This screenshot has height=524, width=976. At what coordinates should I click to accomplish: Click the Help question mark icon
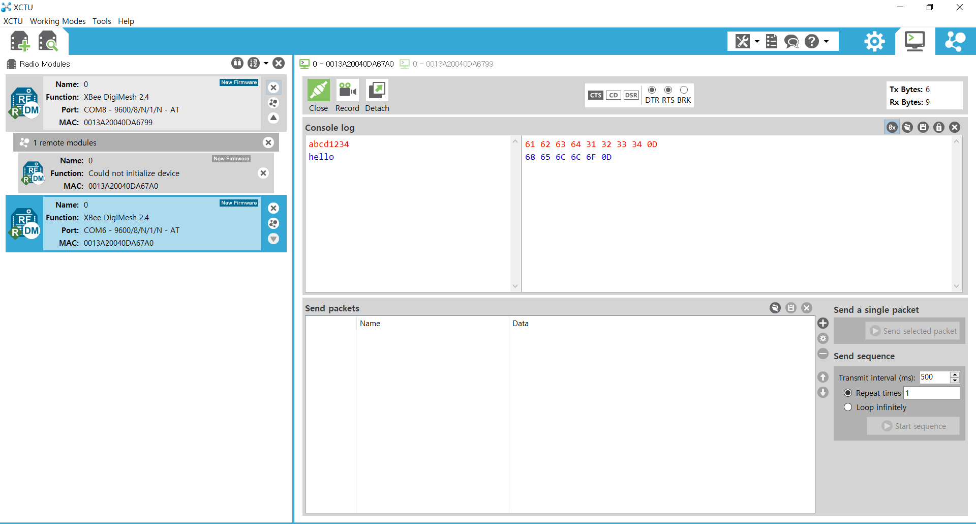[812, 41]
